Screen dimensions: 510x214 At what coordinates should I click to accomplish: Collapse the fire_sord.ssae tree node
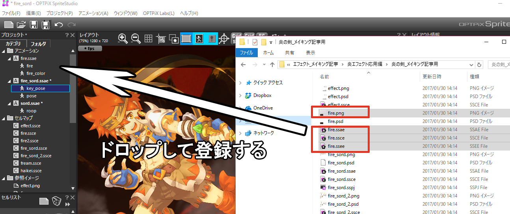(9, 81)
